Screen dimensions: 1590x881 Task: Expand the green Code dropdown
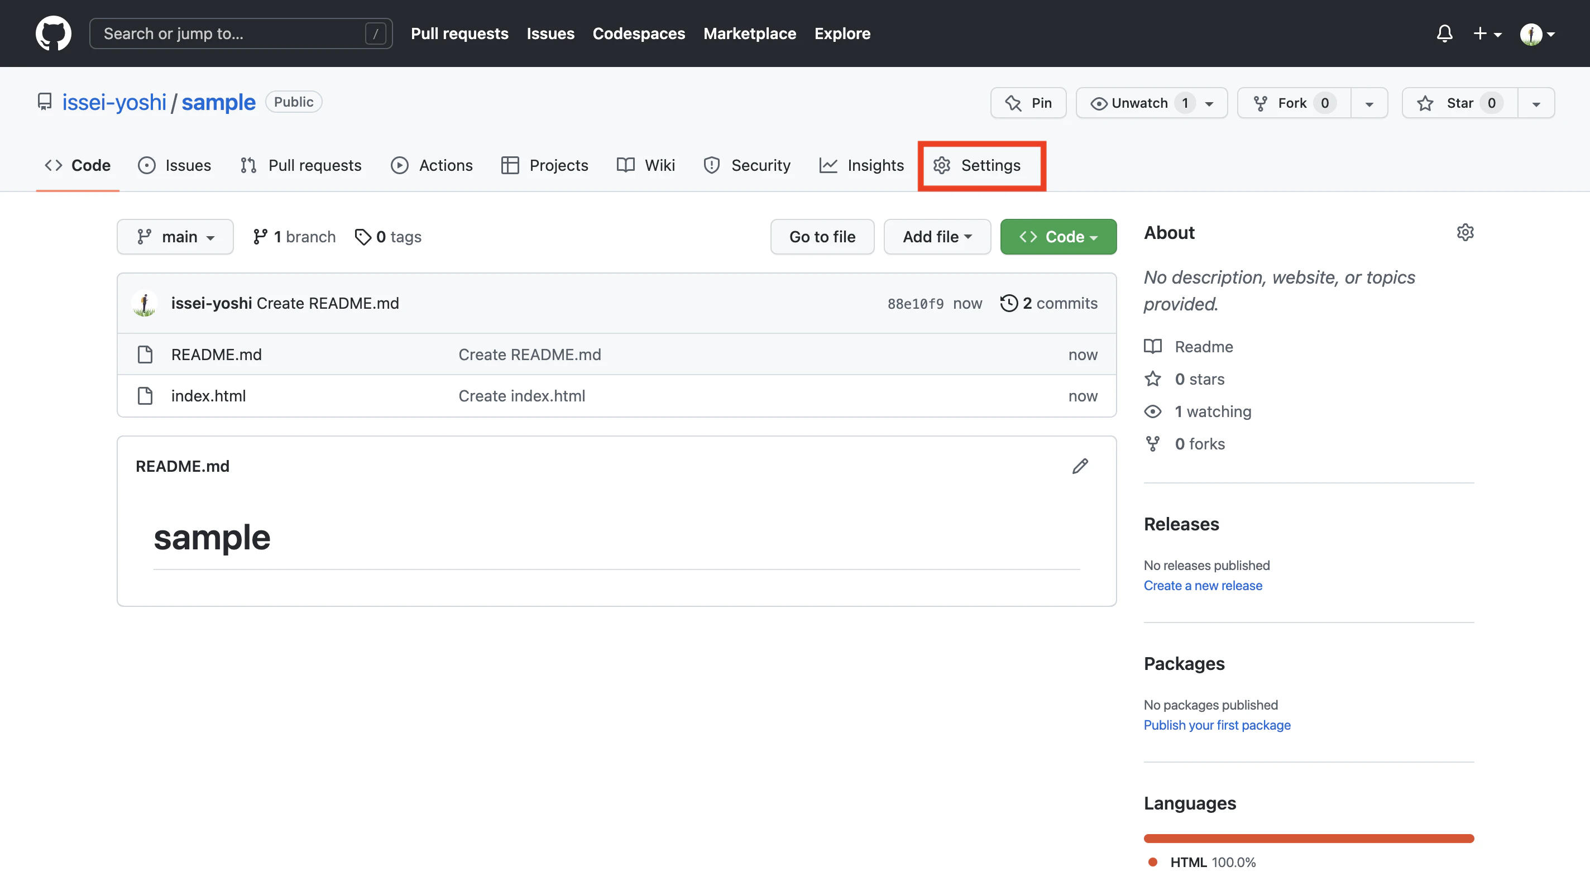tap(1058, 237)
